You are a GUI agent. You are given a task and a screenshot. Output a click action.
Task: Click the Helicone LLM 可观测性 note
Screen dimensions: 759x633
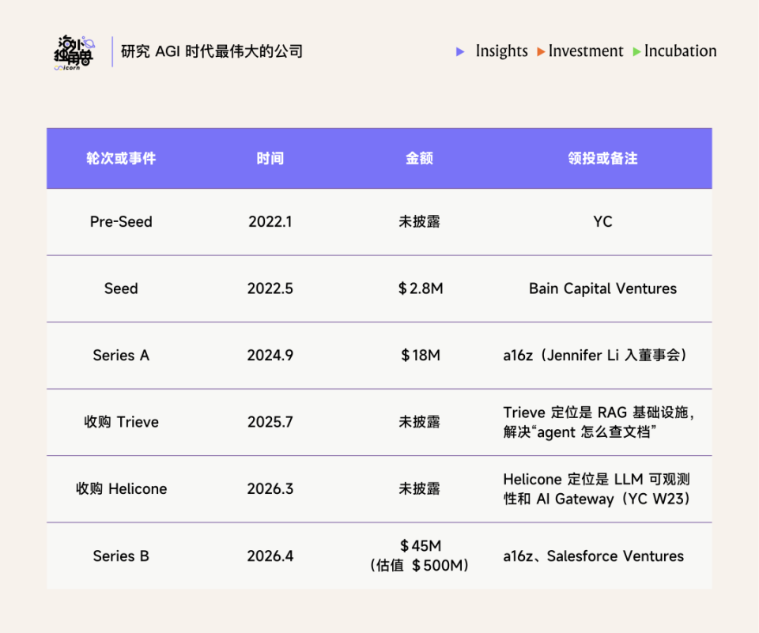[597, 489]
